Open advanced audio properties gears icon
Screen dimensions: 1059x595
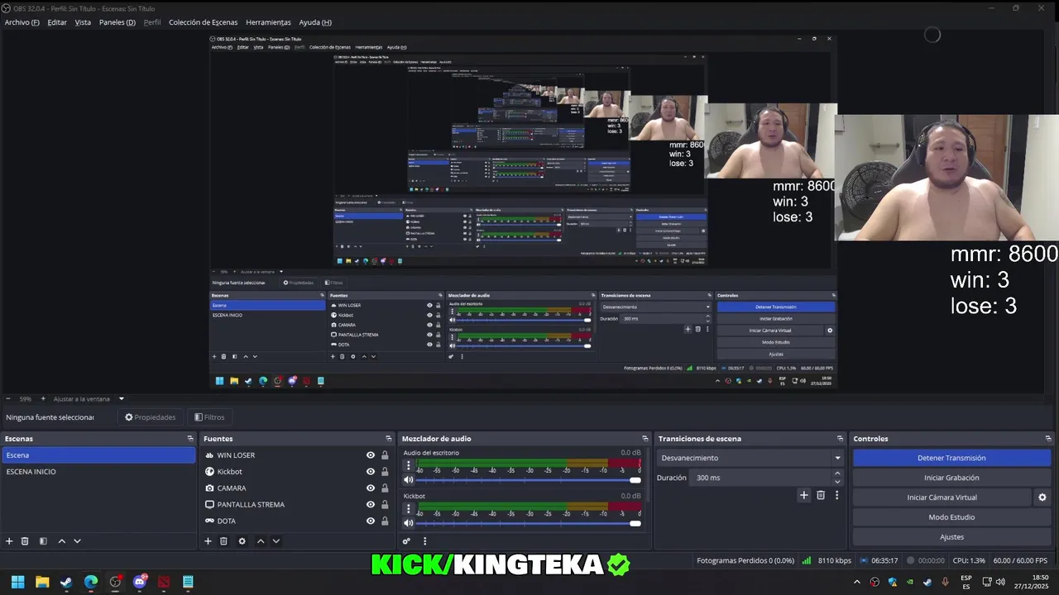[x=406, y=541]
